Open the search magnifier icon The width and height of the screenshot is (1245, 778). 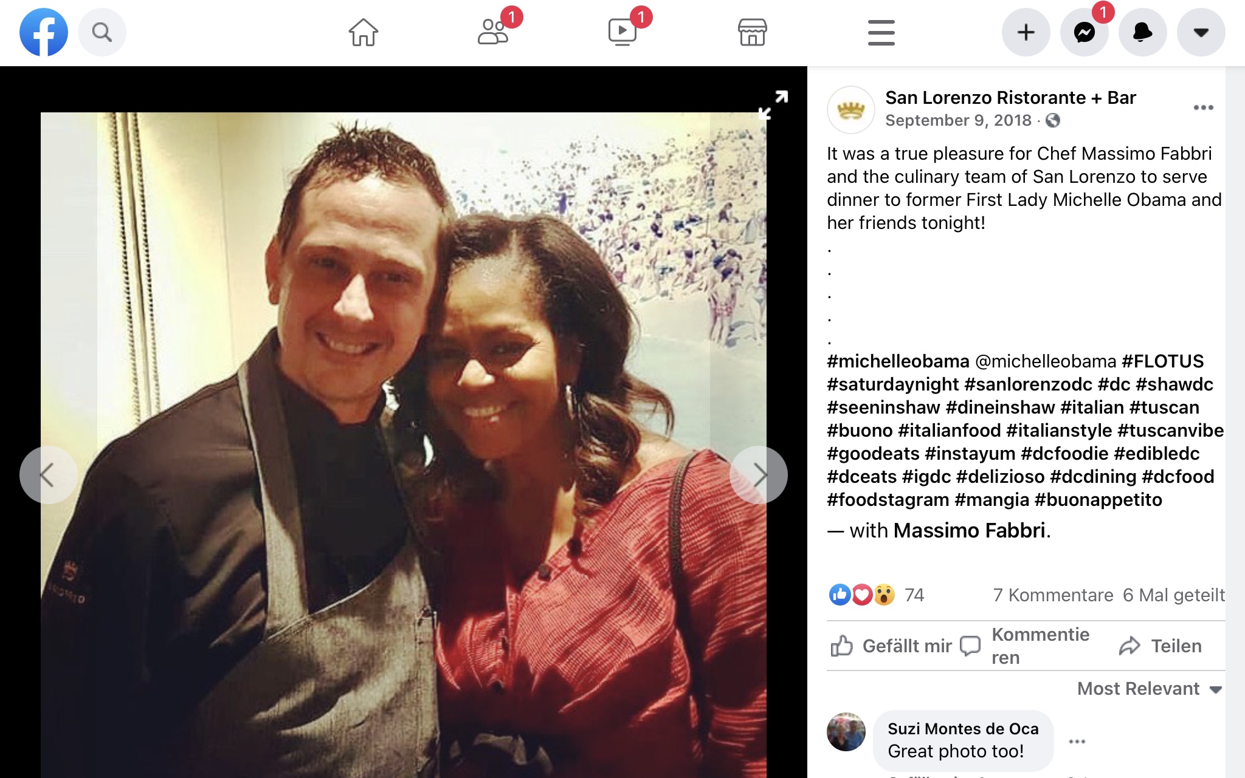click(x=102, y=32)
